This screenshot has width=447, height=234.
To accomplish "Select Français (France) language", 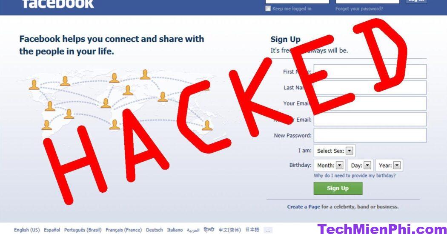I will (x=123, y=230).
